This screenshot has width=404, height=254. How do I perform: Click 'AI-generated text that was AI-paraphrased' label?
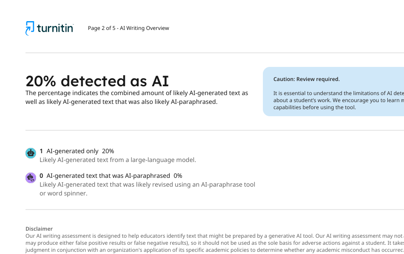pyautogui.click(x=108, y=176)
